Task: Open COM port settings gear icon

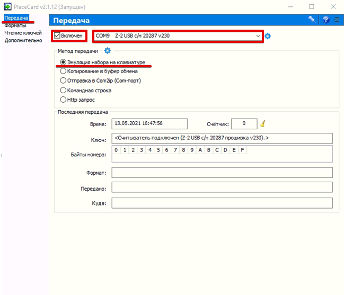Action: tap(268, 36)
